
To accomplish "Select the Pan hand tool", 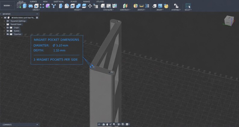I will 107,124.
